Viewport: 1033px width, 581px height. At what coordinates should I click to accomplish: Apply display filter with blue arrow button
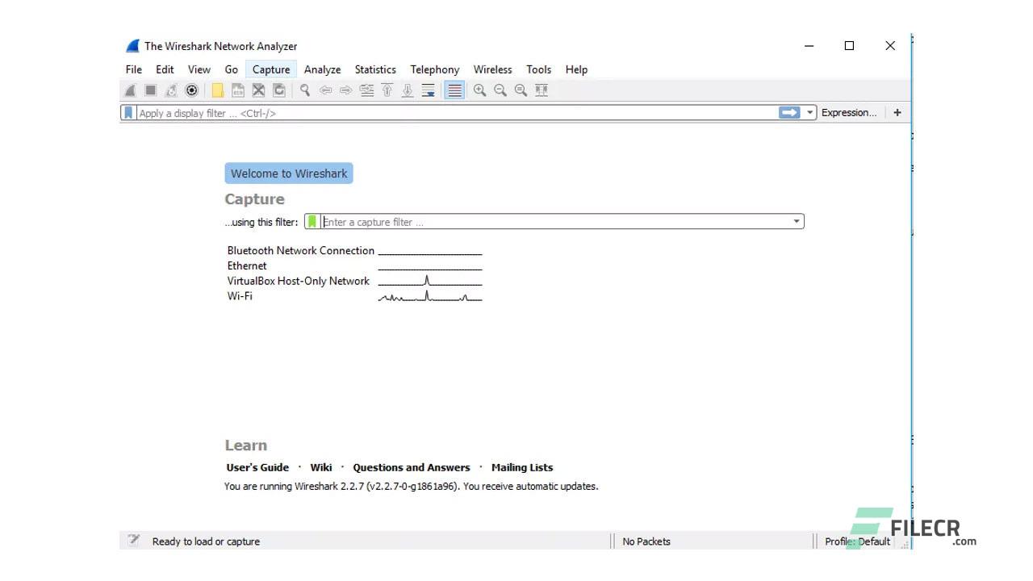(789, 113)
